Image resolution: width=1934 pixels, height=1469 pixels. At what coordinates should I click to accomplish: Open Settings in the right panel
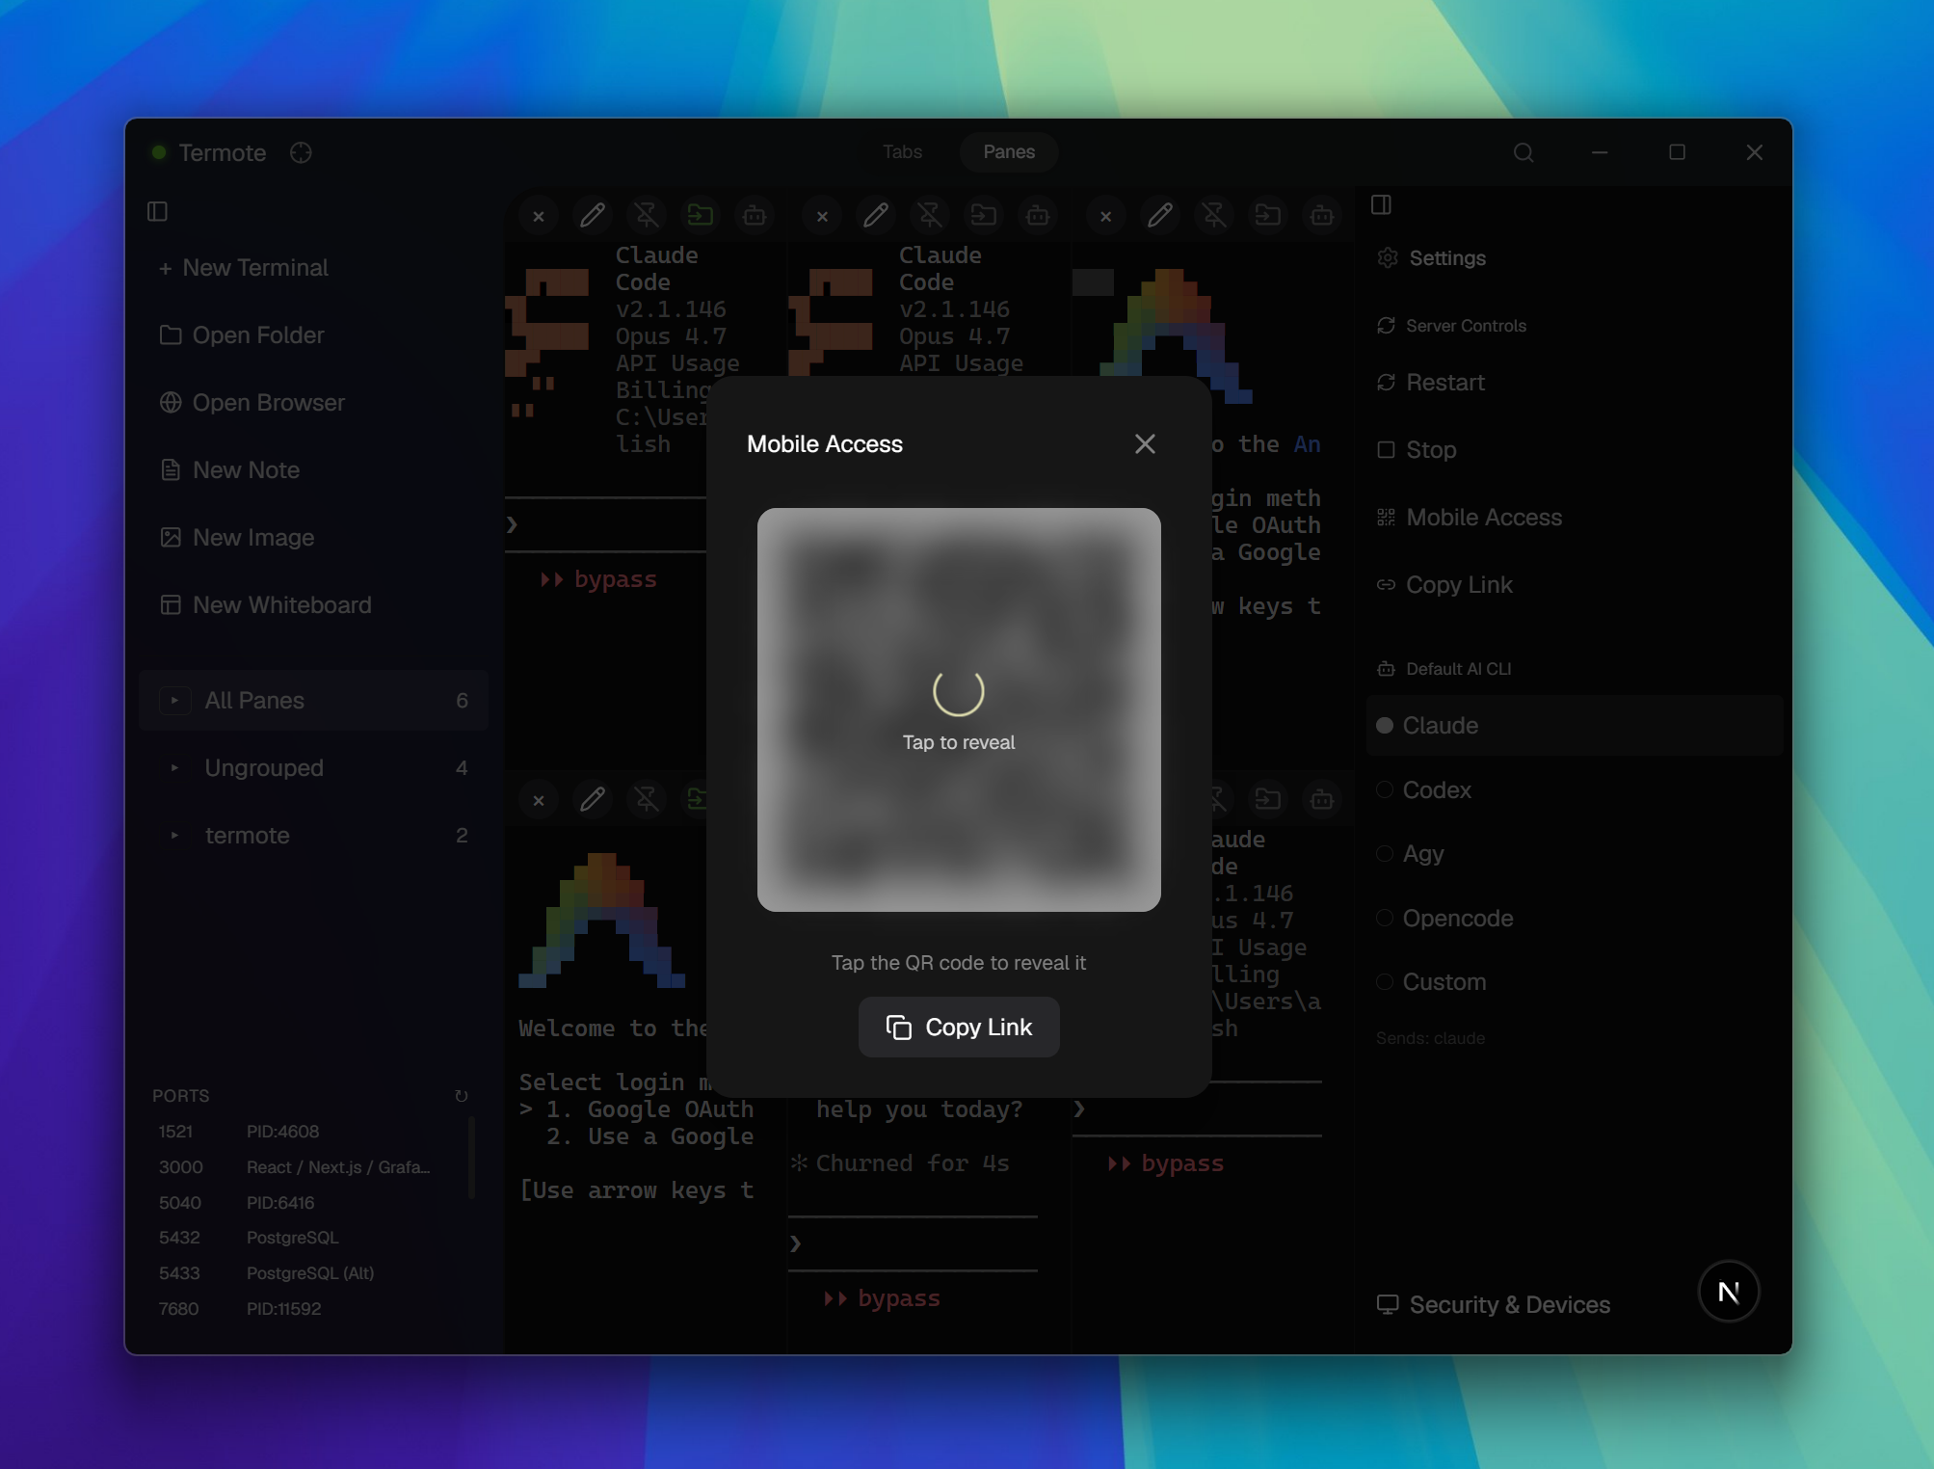coord(1432,257)
